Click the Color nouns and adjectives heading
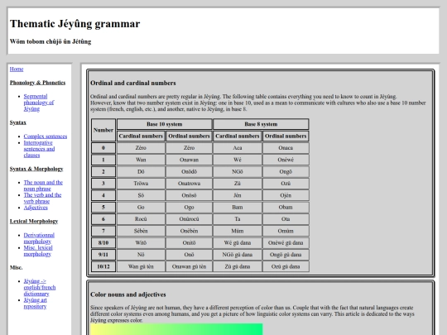The image size is (447, 335). 128,294
